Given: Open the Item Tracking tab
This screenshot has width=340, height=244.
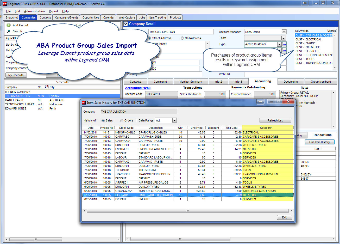Looking at the screenshot, I should pos(158,17).
